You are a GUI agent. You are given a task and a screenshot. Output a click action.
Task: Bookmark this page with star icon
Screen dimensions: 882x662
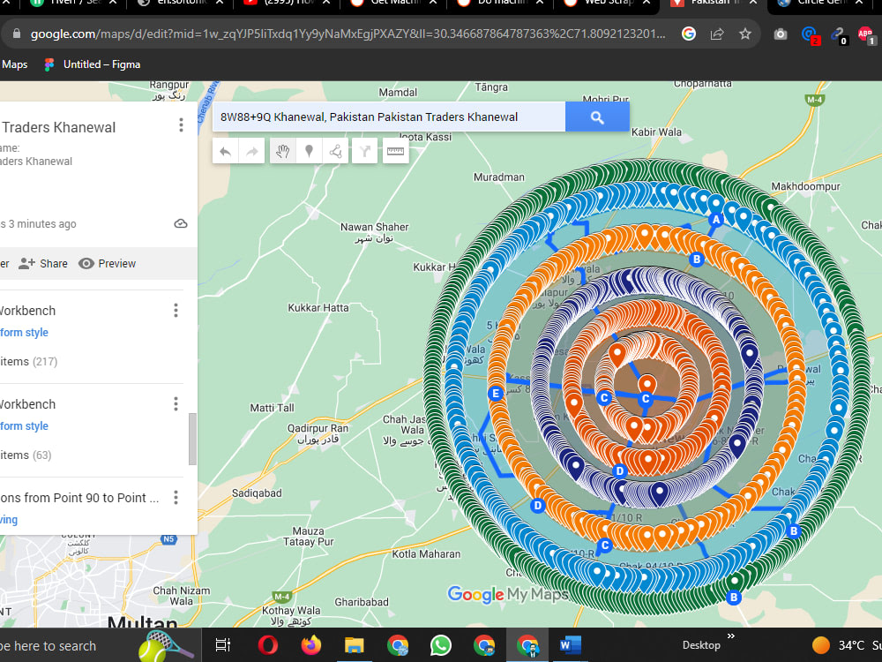point(745,34)
